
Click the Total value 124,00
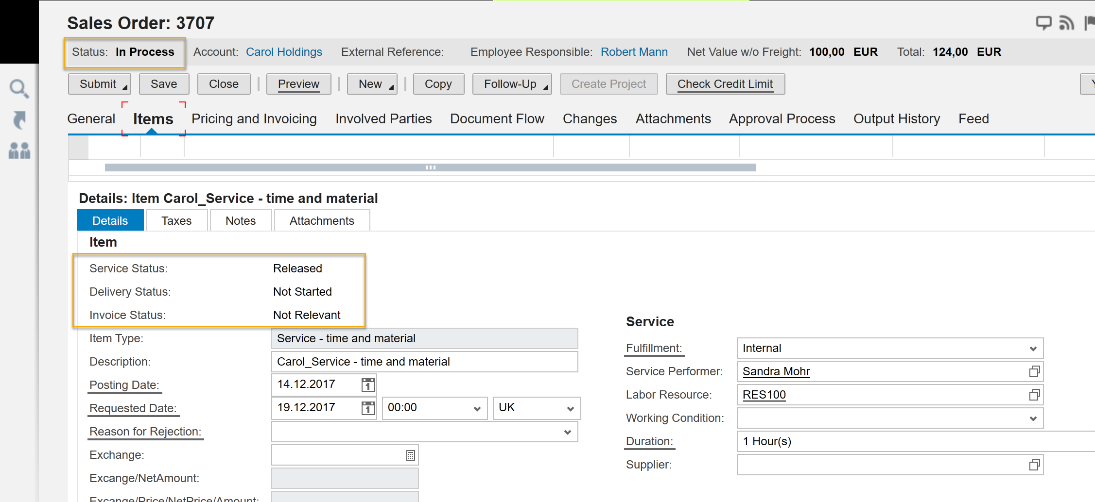tap(950, 52)
